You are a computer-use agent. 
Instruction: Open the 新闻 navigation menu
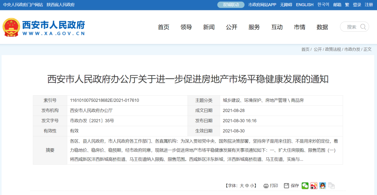[209, 27]
